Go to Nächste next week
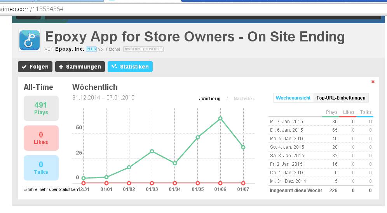 [244, 99]
